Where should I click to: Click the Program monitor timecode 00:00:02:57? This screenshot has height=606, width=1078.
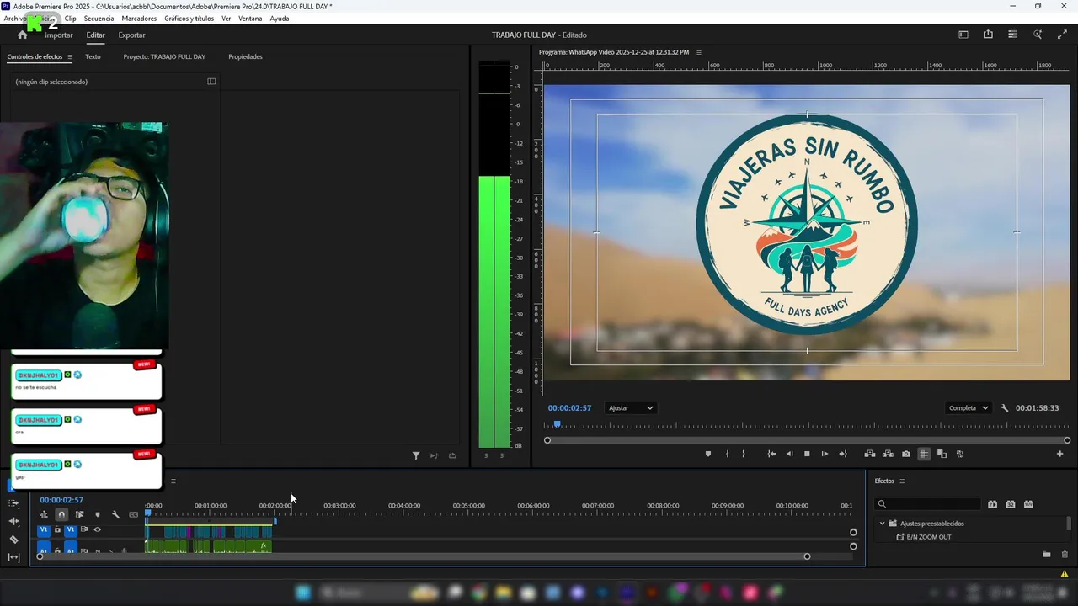[x=569, y=407]
